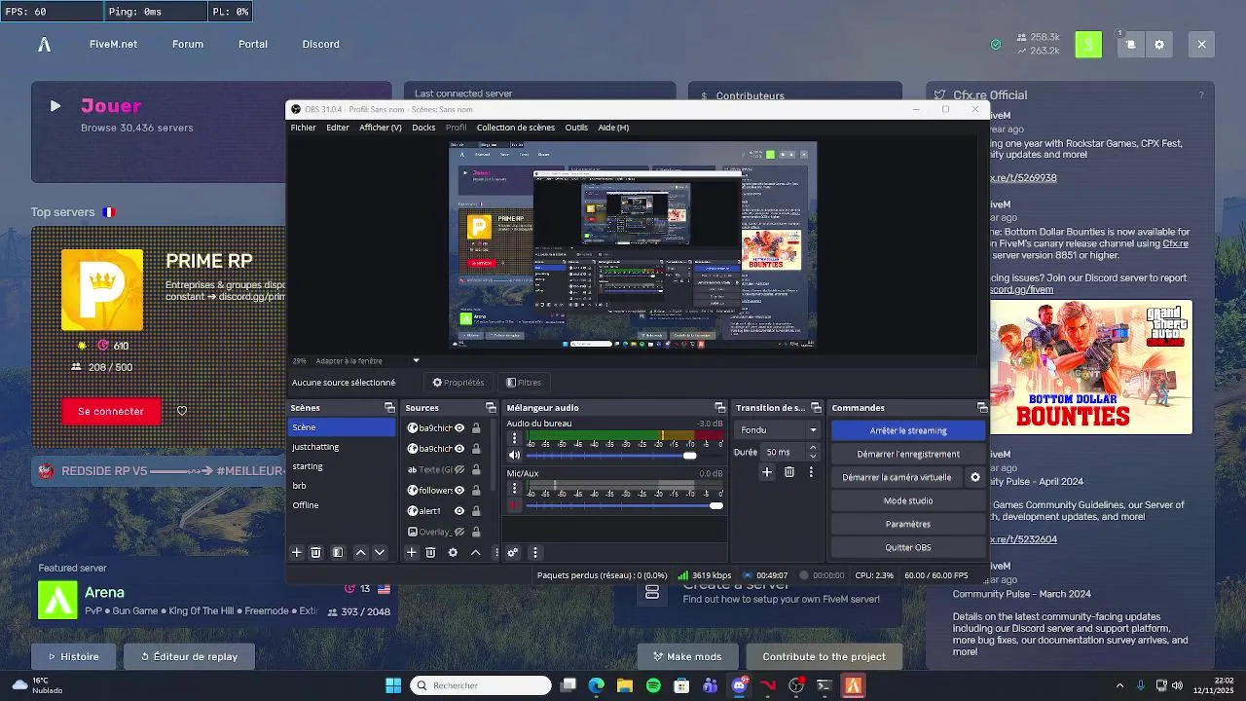Click the Windows Rechercher search box
Image resolution: width=1246 pixels, height=701 pixels.
click(x=480, y=685)
